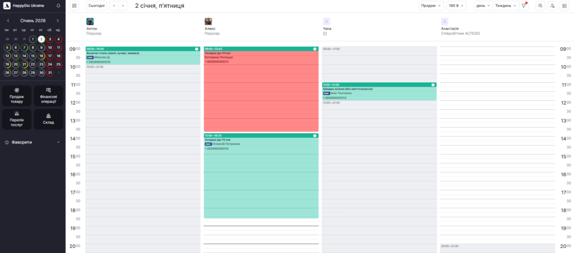The width and height of the screenshot is (574, 253).
Task: Open the filter funnel icon
Action: (x=524, y=6)
